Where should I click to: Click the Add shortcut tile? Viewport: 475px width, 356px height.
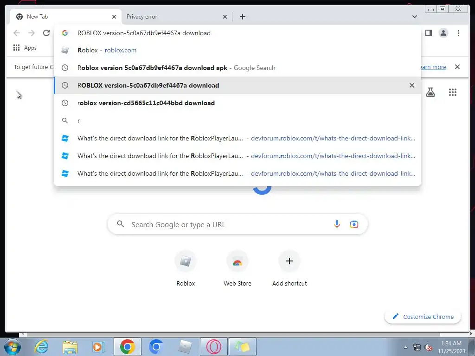(289, 268)
